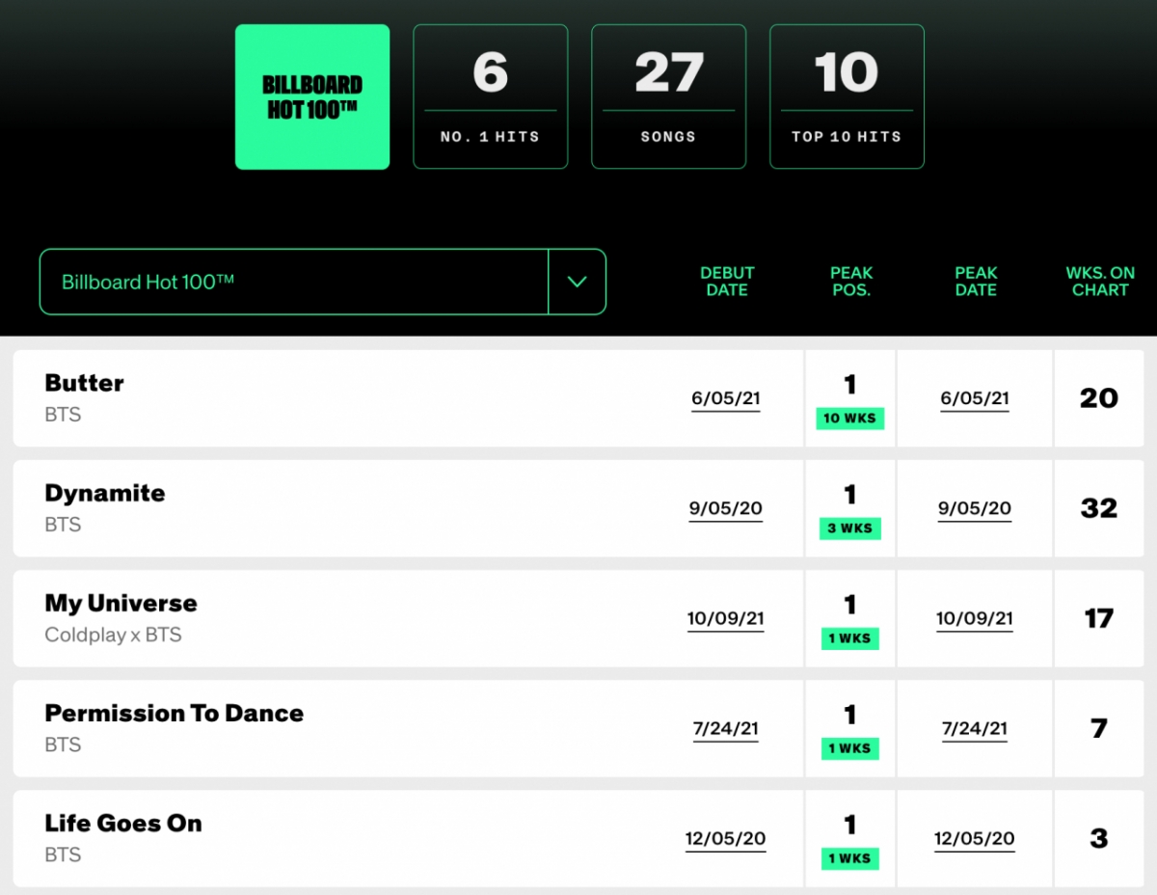Open Dynamite peak date 9/05/20 link

coord(975,508)
